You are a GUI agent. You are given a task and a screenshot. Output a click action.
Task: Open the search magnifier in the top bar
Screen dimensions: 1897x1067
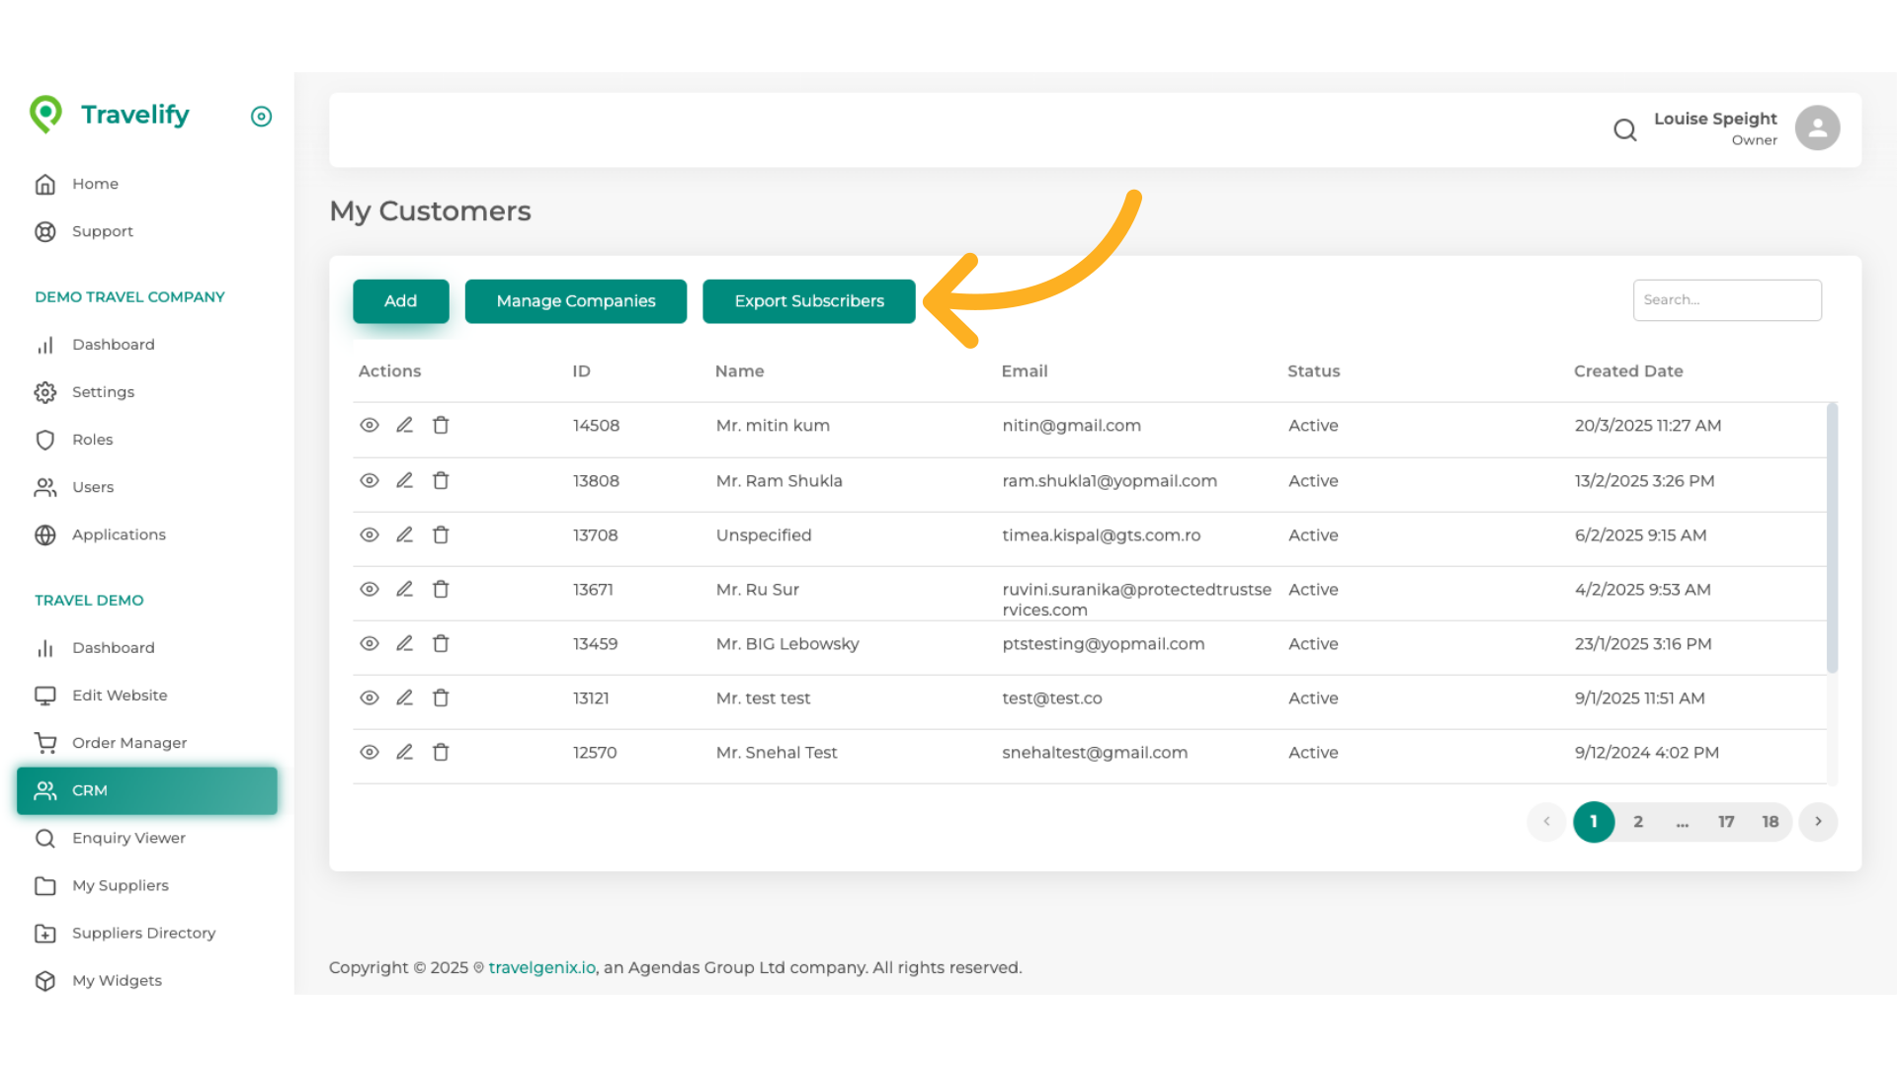coord(1625,129)
